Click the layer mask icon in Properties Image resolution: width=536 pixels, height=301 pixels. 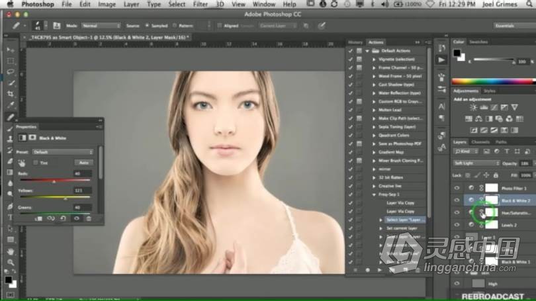pos(32,138)
